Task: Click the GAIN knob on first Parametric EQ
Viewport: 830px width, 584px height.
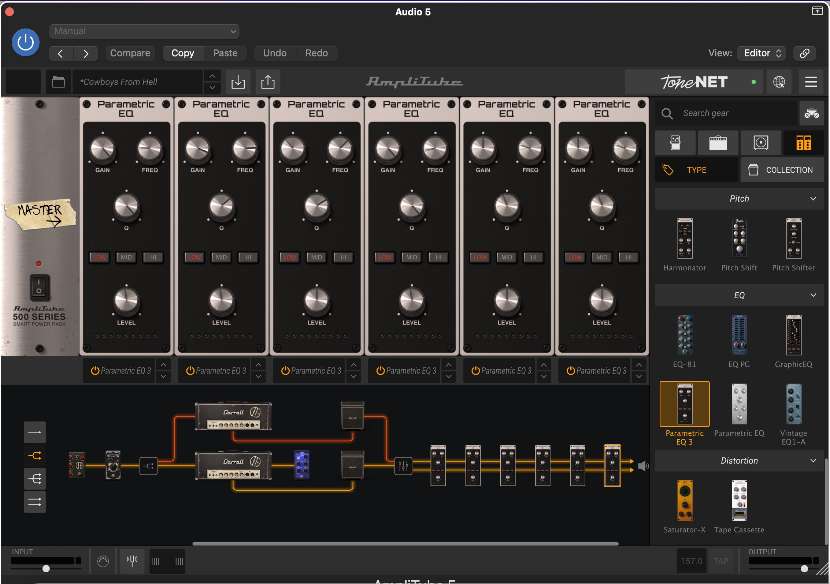Action: point(103,149)
